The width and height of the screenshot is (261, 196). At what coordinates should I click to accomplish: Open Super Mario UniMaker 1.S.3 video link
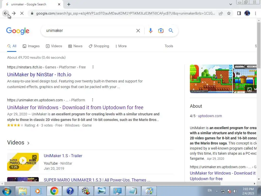pyautogui.click(x=97, y=180)
